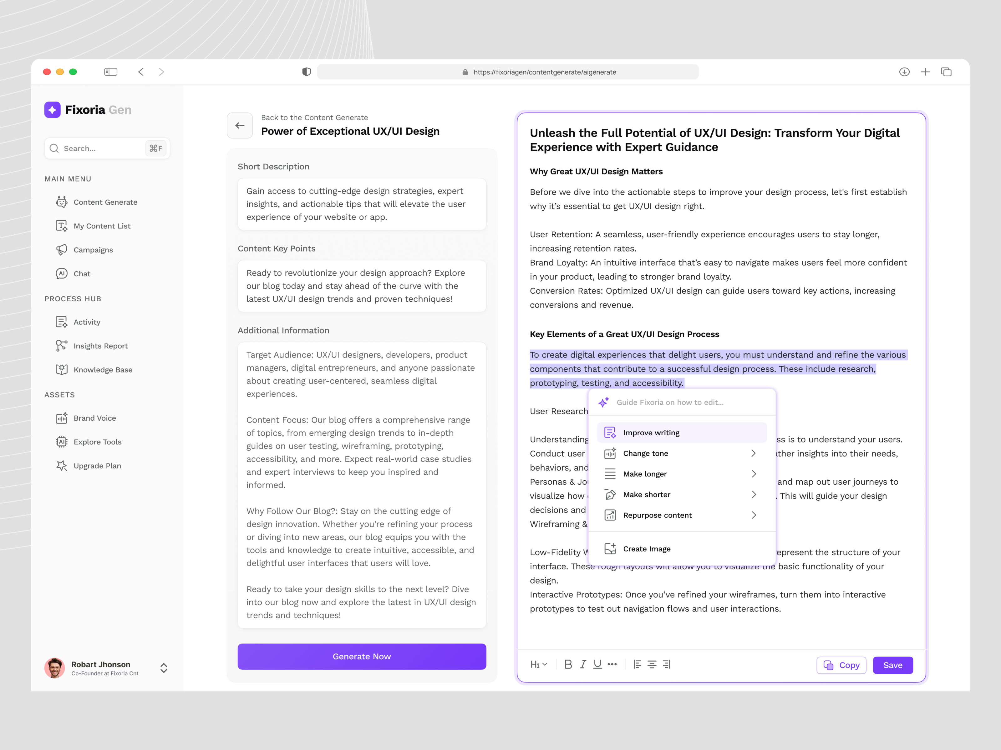Toggle italic text formatting
The height and width of the screenshot is (750, 1001).
tap(583, 664)
